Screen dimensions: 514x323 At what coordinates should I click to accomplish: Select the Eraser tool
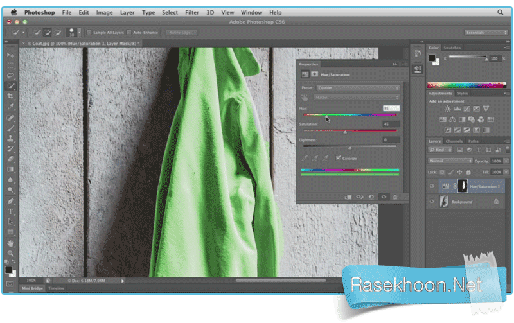click(10, 159)
